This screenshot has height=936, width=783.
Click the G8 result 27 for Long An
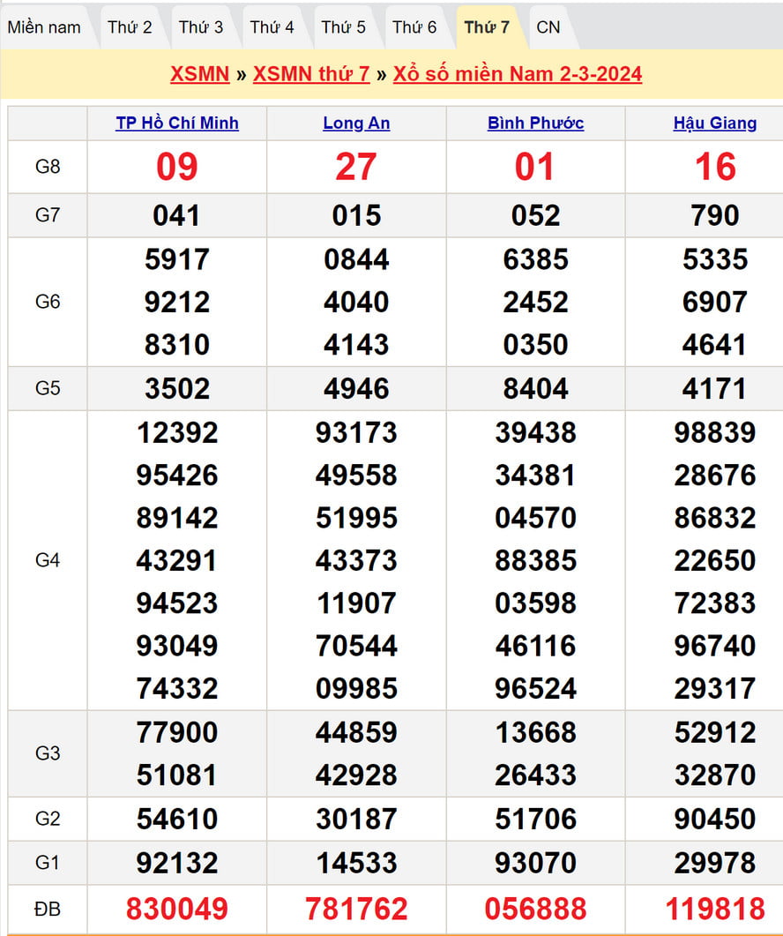click(x=356, y=167)
